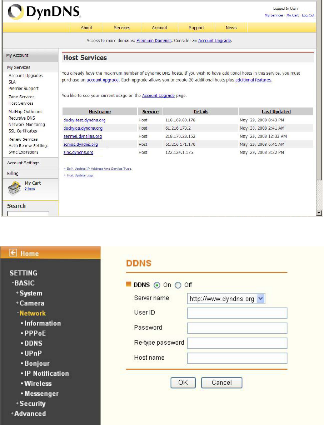Open Host Services in sidebar
Viewport: 324px width, 425px height.
click(x=21, y=103)
